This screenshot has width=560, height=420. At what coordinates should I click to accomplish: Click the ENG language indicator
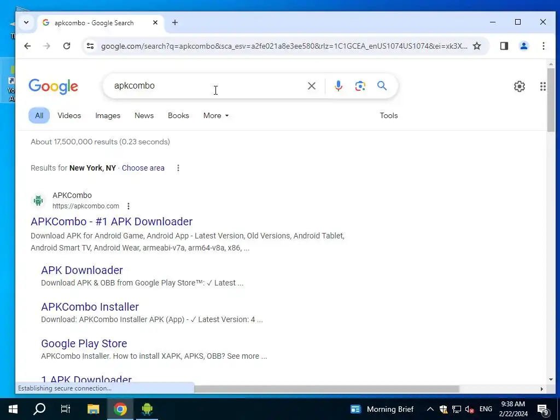pyautogui.click(x=486, y=409)
